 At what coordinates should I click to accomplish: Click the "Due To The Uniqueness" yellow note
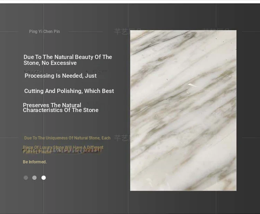coord(67,138)
